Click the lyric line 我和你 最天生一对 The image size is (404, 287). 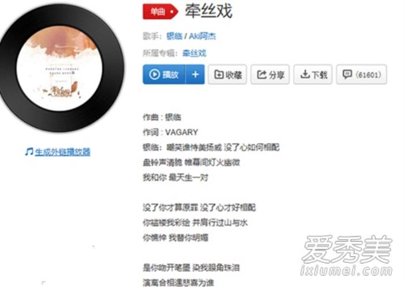point(175,178)
